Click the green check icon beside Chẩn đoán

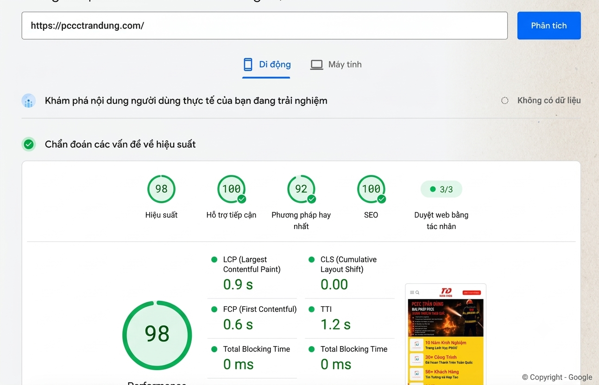point(29,144)
